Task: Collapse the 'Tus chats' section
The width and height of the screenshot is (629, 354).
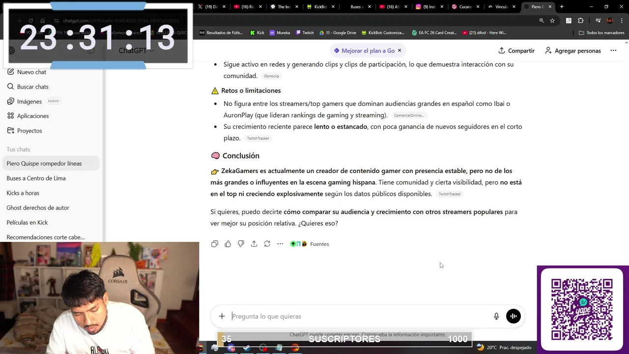Action: click(18, 149)
